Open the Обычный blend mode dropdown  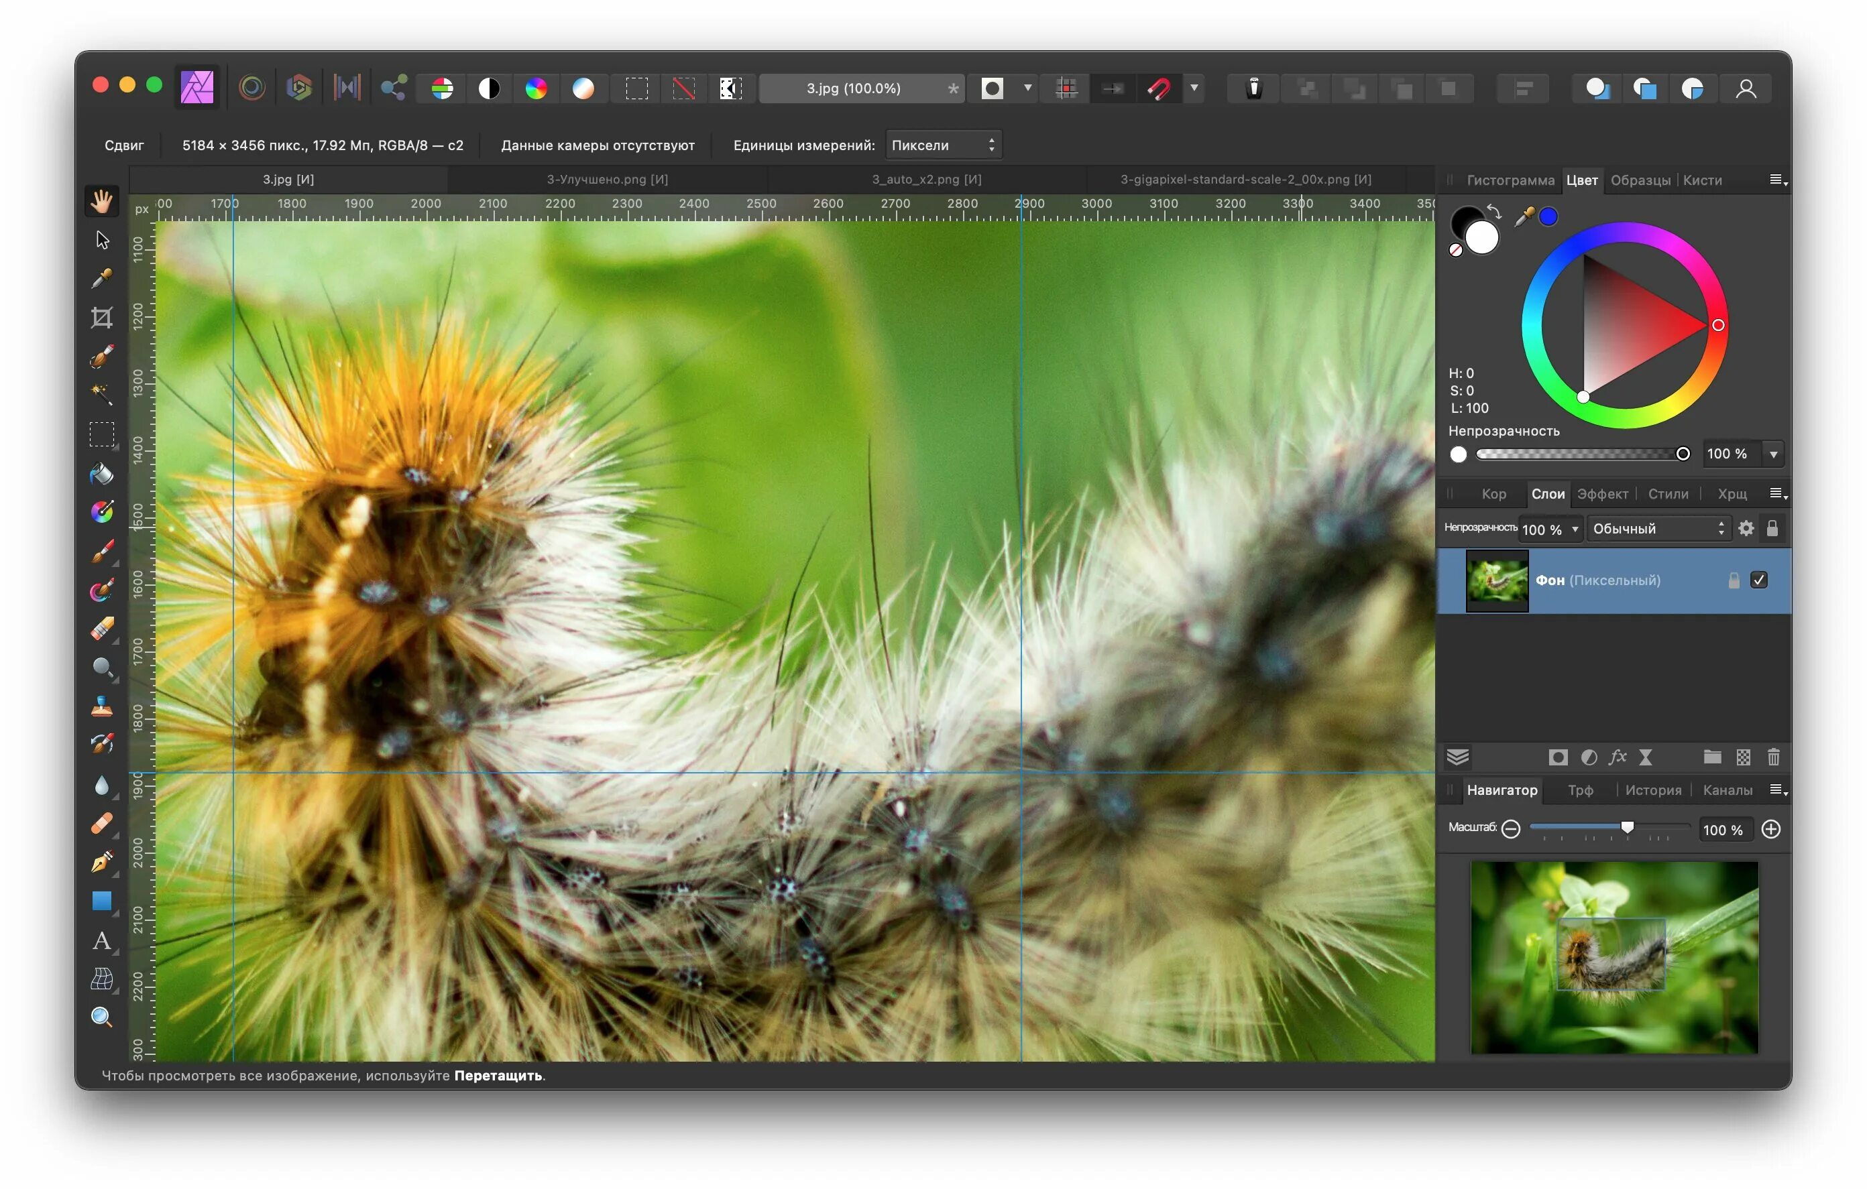1656,529
